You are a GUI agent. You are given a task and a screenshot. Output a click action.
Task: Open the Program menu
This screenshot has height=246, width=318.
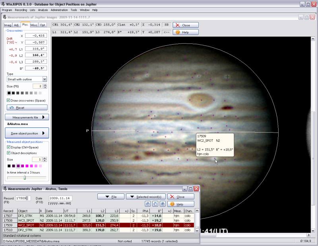click(7, 10)
